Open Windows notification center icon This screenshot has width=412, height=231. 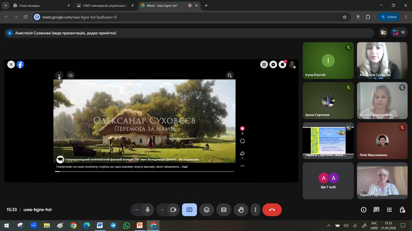click(x=403, y=225)
